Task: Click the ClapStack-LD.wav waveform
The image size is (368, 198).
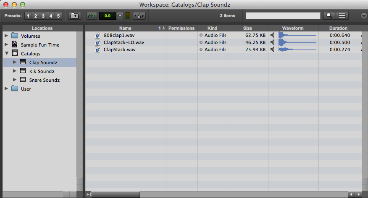Action: [297, 42]
